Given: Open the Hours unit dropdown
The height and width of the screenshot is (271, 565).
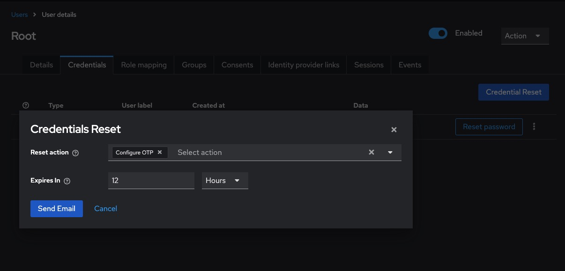Looking at the screenshot, I should [x=224, y=181].
